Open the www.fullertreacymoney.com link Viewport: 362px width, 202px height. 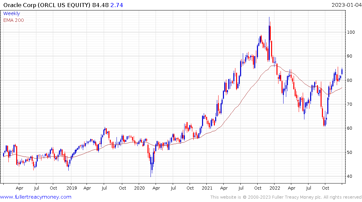(36, 197)
